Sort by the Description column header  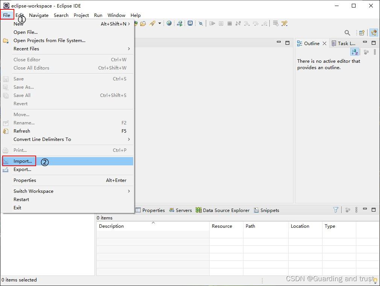pyautogui.click(x=153, y=226)
